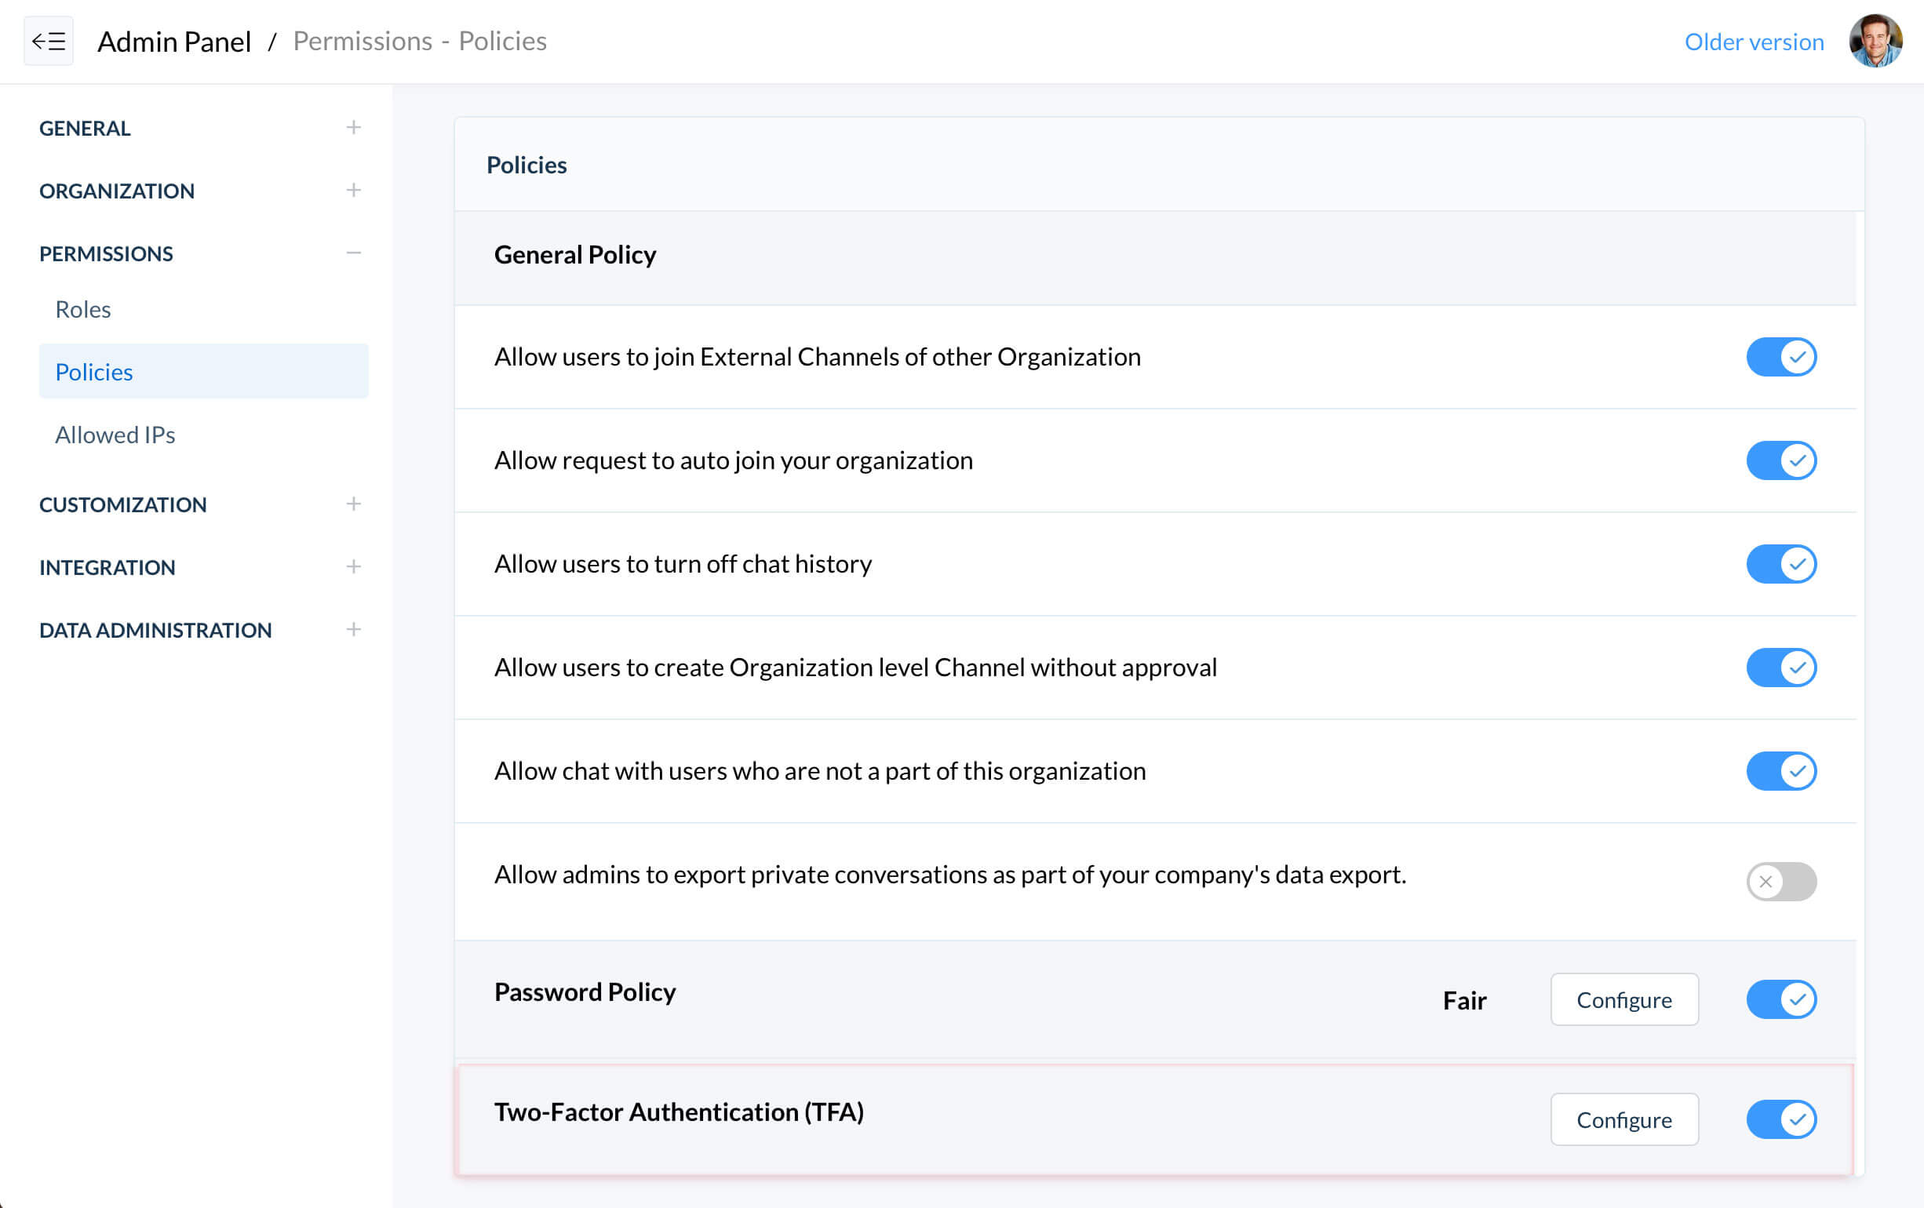Screen dimensions: 1924x1208
Task: Expand the ORGANIZATION section plus icon
Action: click(354, 190)
